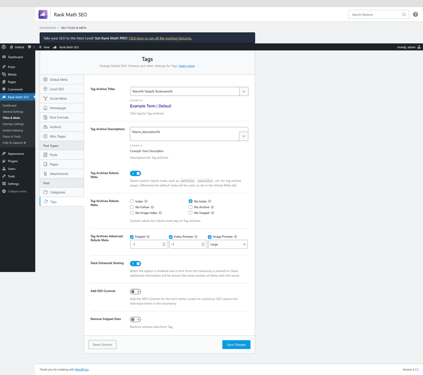Click the Post Formats document icon
Image resolution: width=423 pixels, height=375 pixels.
pyautogui.click(x=45, y=117)
